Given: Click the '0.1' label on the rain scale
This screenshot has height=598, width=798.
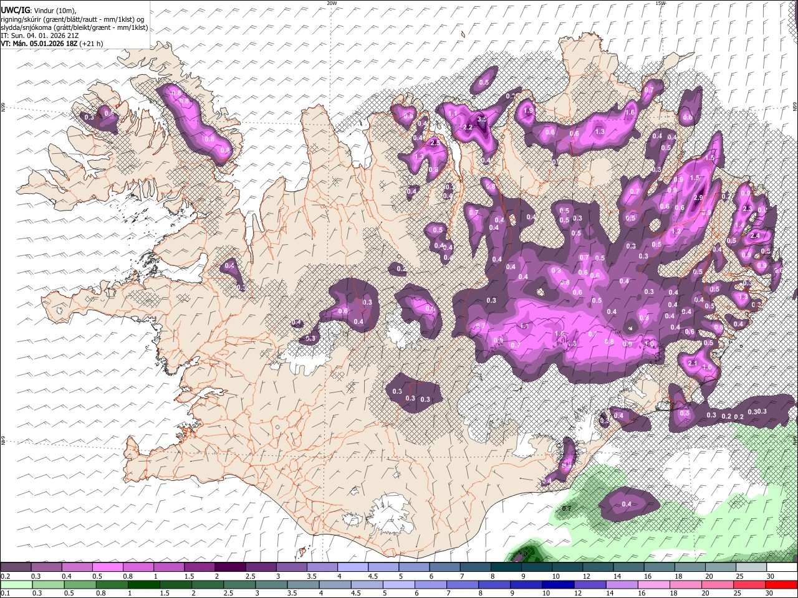Looking at the screenshot, I should tap(5, 593).
